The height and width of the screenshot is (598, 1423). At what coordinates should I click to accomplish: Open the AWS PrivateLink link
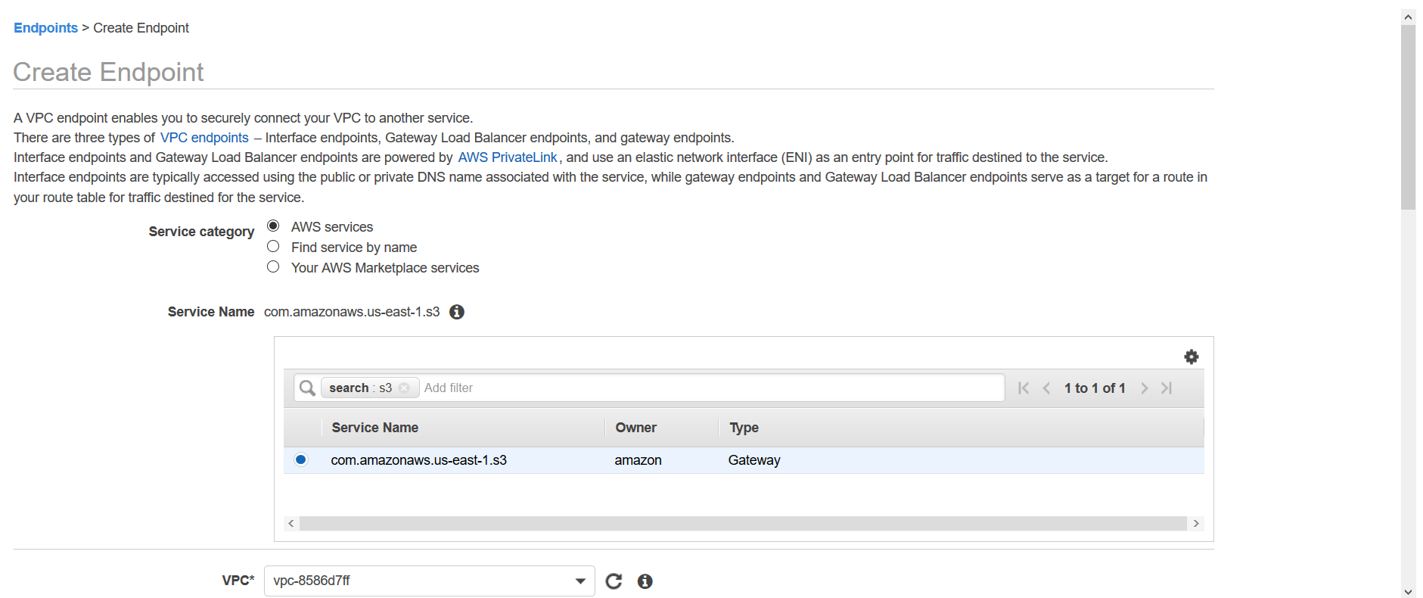click(508, 157)
